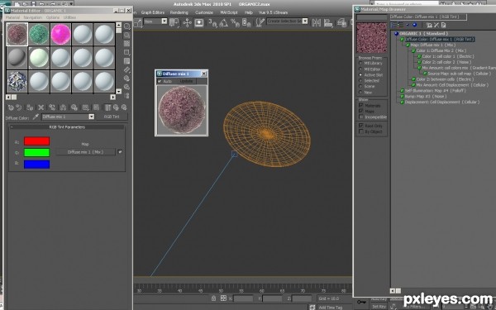This screenshot has width=496, height=310.
Task: Click Add Time Tag
Action: (x=330, y=308)
